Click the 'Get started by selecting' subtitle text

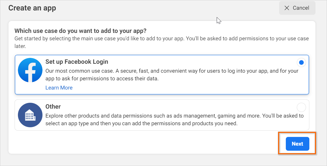(x=161, y=39)
